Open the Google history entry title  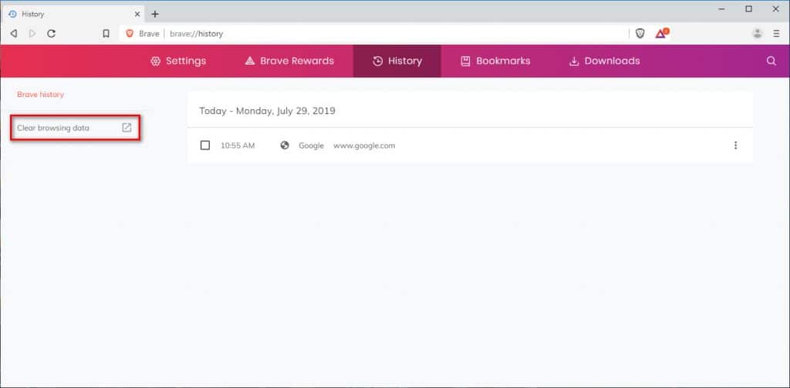[312, 145]
